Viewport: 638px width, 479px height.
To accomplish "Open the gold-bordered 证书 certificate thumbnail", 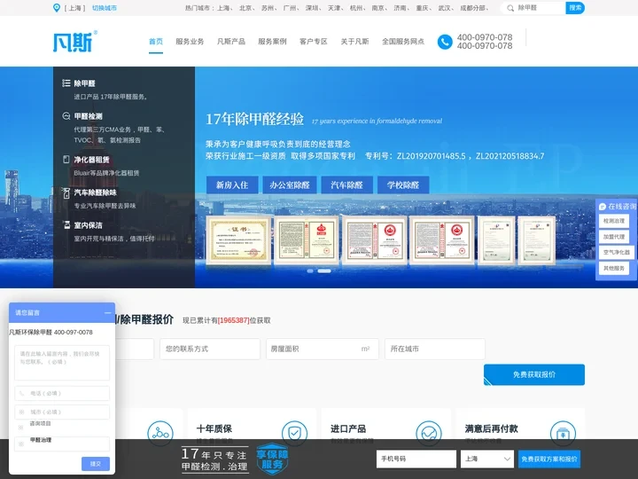I will (238, 240).
